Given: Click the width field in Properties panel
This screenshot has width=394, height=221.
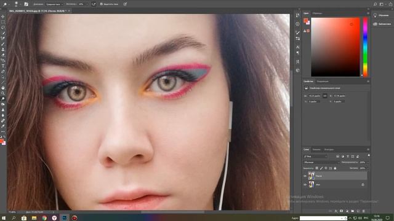Looking at the screenshot, I should [315, 96].
